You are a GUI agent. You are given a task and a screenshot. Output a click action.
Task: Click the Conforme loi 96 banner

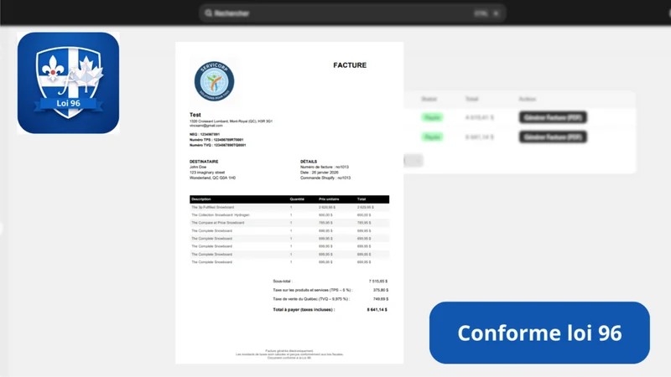click(x=539, y=333)
